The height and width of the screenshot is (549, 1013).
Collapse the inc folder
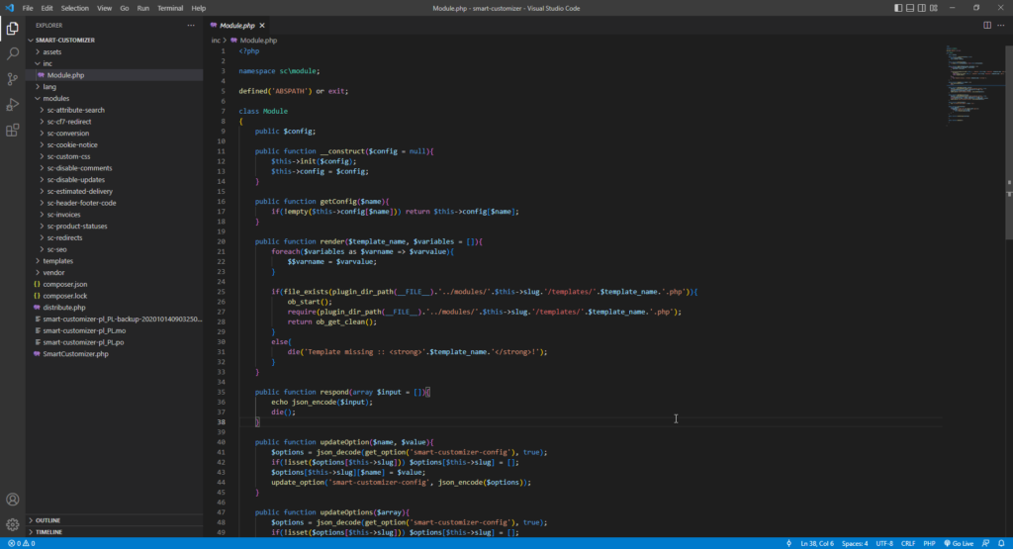point(115,63)
